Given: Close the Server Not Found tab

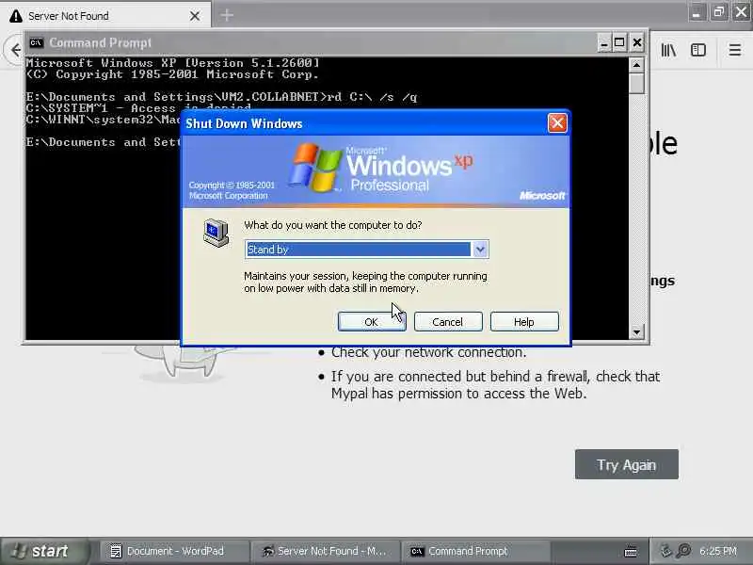Looking at the screenshot, I should [x=195, y=16].
